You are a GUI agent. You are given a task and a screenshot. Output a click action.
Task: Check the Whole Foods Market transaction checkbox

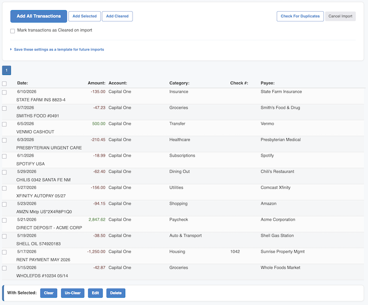(4, 268)
